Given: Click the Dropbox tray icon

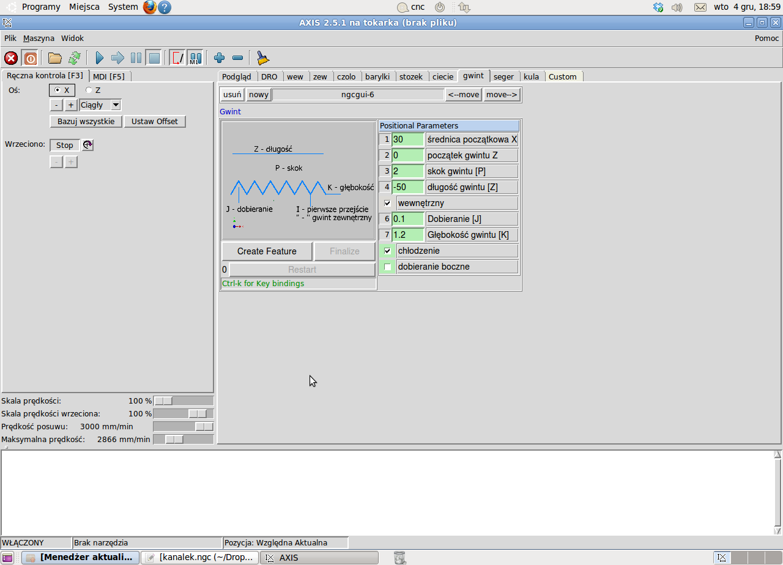Looking at the screenshot, I should pyautogui.click(x=658, y=7).
